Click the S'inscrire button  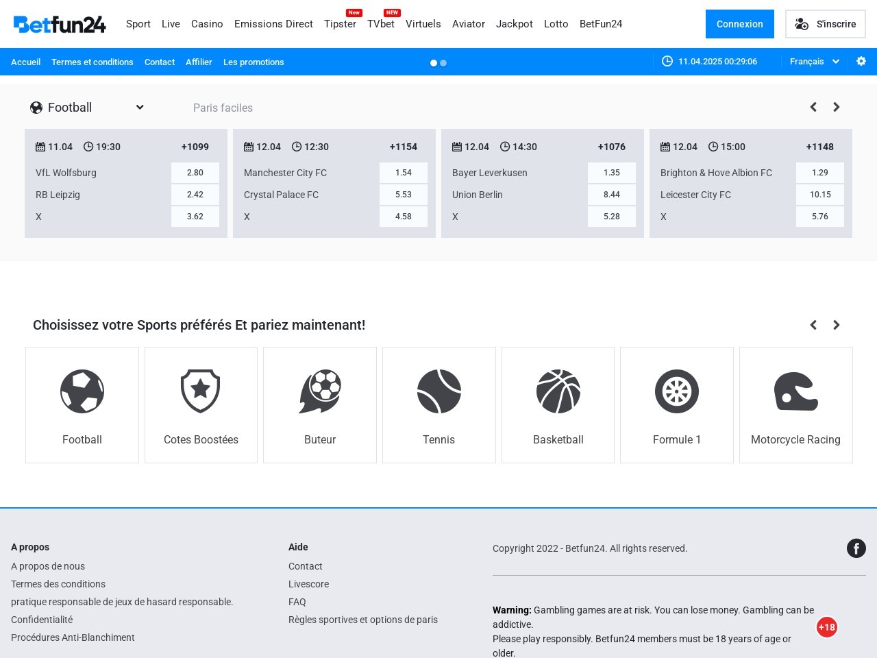tap(826, 24)
